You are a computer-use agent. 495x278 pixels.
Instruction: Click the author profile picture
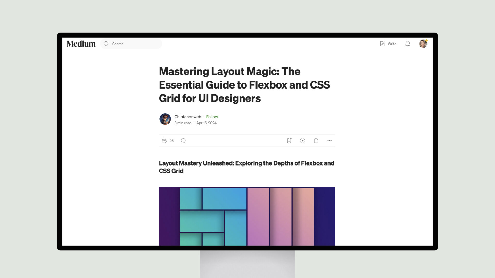point(165,119)
